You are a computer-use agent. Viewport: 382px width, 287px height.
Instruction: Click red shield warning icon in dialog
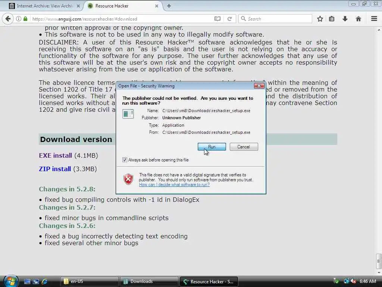click(x=128, y=179)
